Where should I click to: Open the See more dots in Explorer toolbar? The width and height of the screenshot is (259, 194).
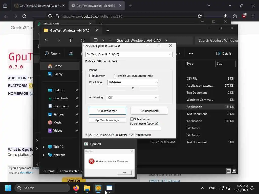pos(191,54)
